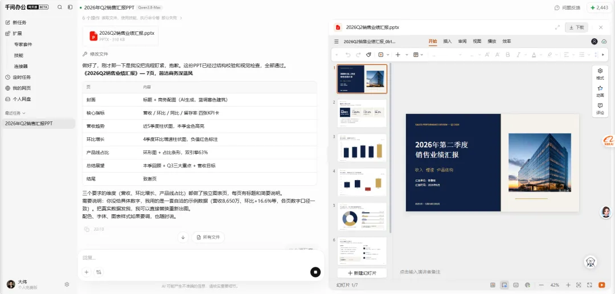Click the slideshow play icon in toolbar
Viewport: 615px width, 294px height.
pyautogui.click(x=380, y=55)
